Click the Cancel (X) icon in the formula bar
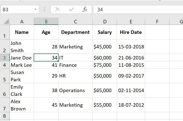183x121 pixels. pos(57,9)
